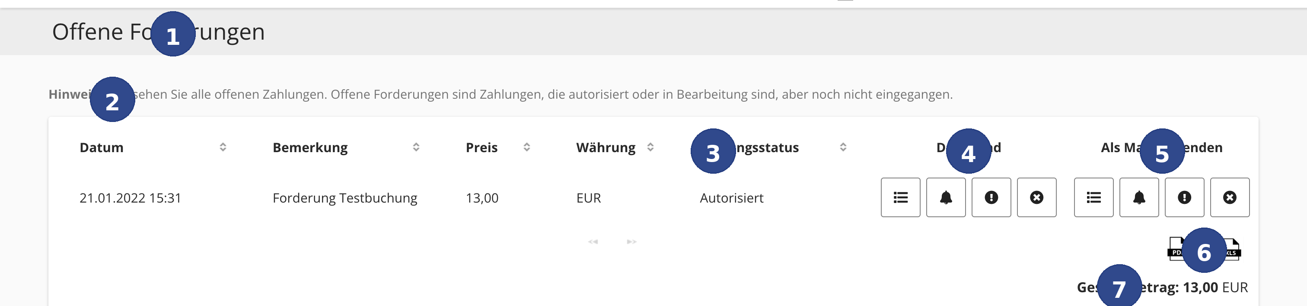This screenshot has width=1307, height=306.
Task: Click the X cancel icon under 'Als Mail versenden'
Action: (x=1229, y=197)
